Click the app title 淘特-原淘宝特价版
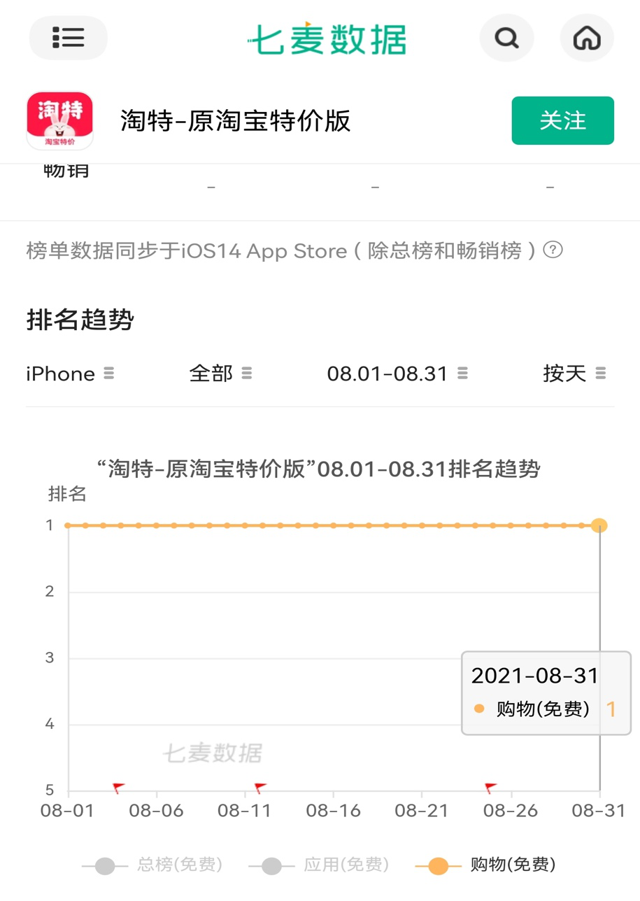 [235, 120]
